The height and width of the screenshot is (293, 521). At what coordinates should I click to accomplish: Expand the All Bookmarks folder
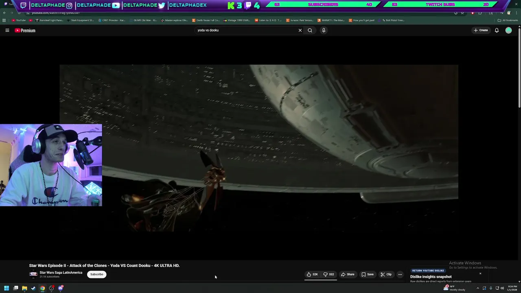tap(508, 20)
